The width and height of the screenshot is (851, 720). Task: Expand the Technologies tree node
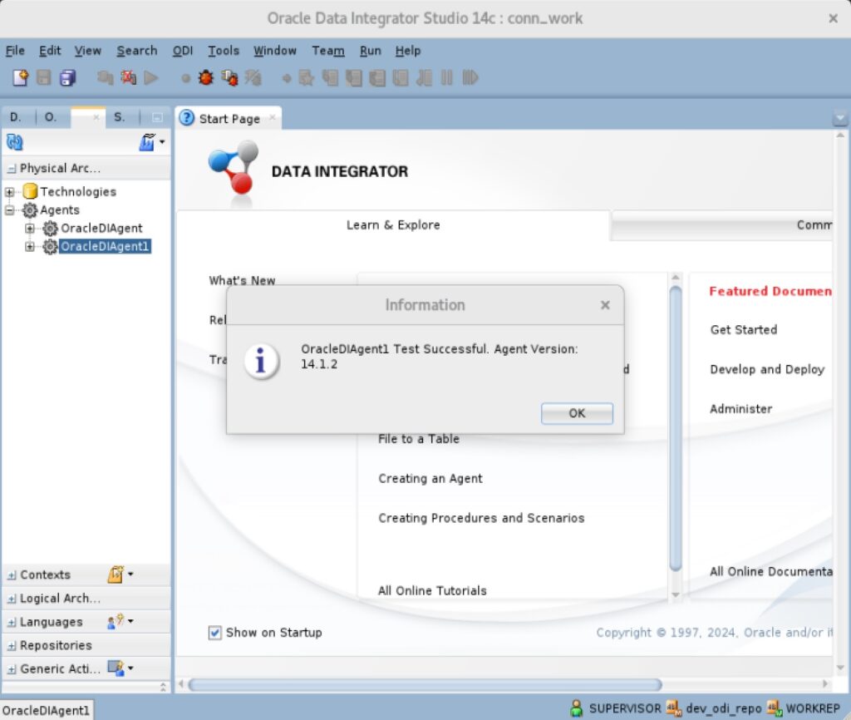[x=10, y=192]
